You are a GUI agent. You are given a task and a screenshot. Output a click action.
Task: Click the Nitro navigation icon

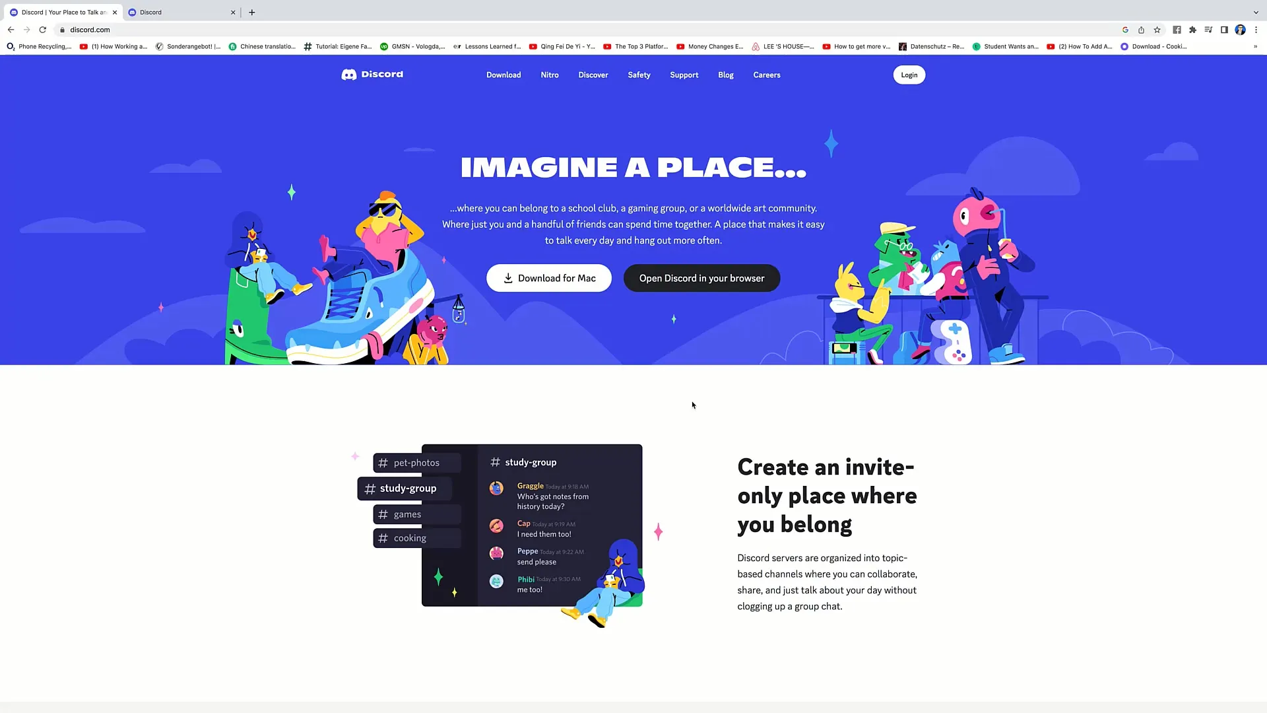point(549,75)
